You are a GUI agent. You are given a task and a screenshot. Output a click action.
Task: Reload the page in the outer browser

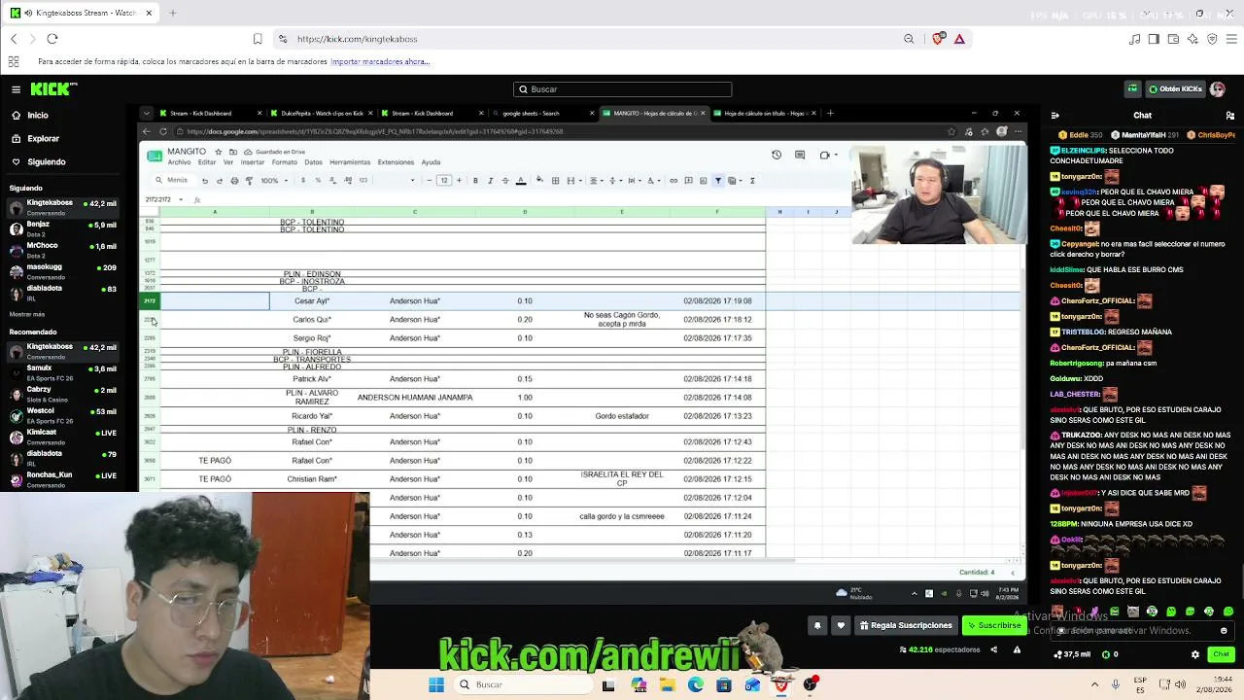pyautogui.click(x=52, y=39)
